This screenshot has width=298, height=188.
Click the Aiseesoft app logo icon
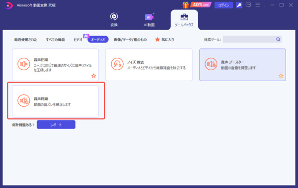click(x=9, y=5)
